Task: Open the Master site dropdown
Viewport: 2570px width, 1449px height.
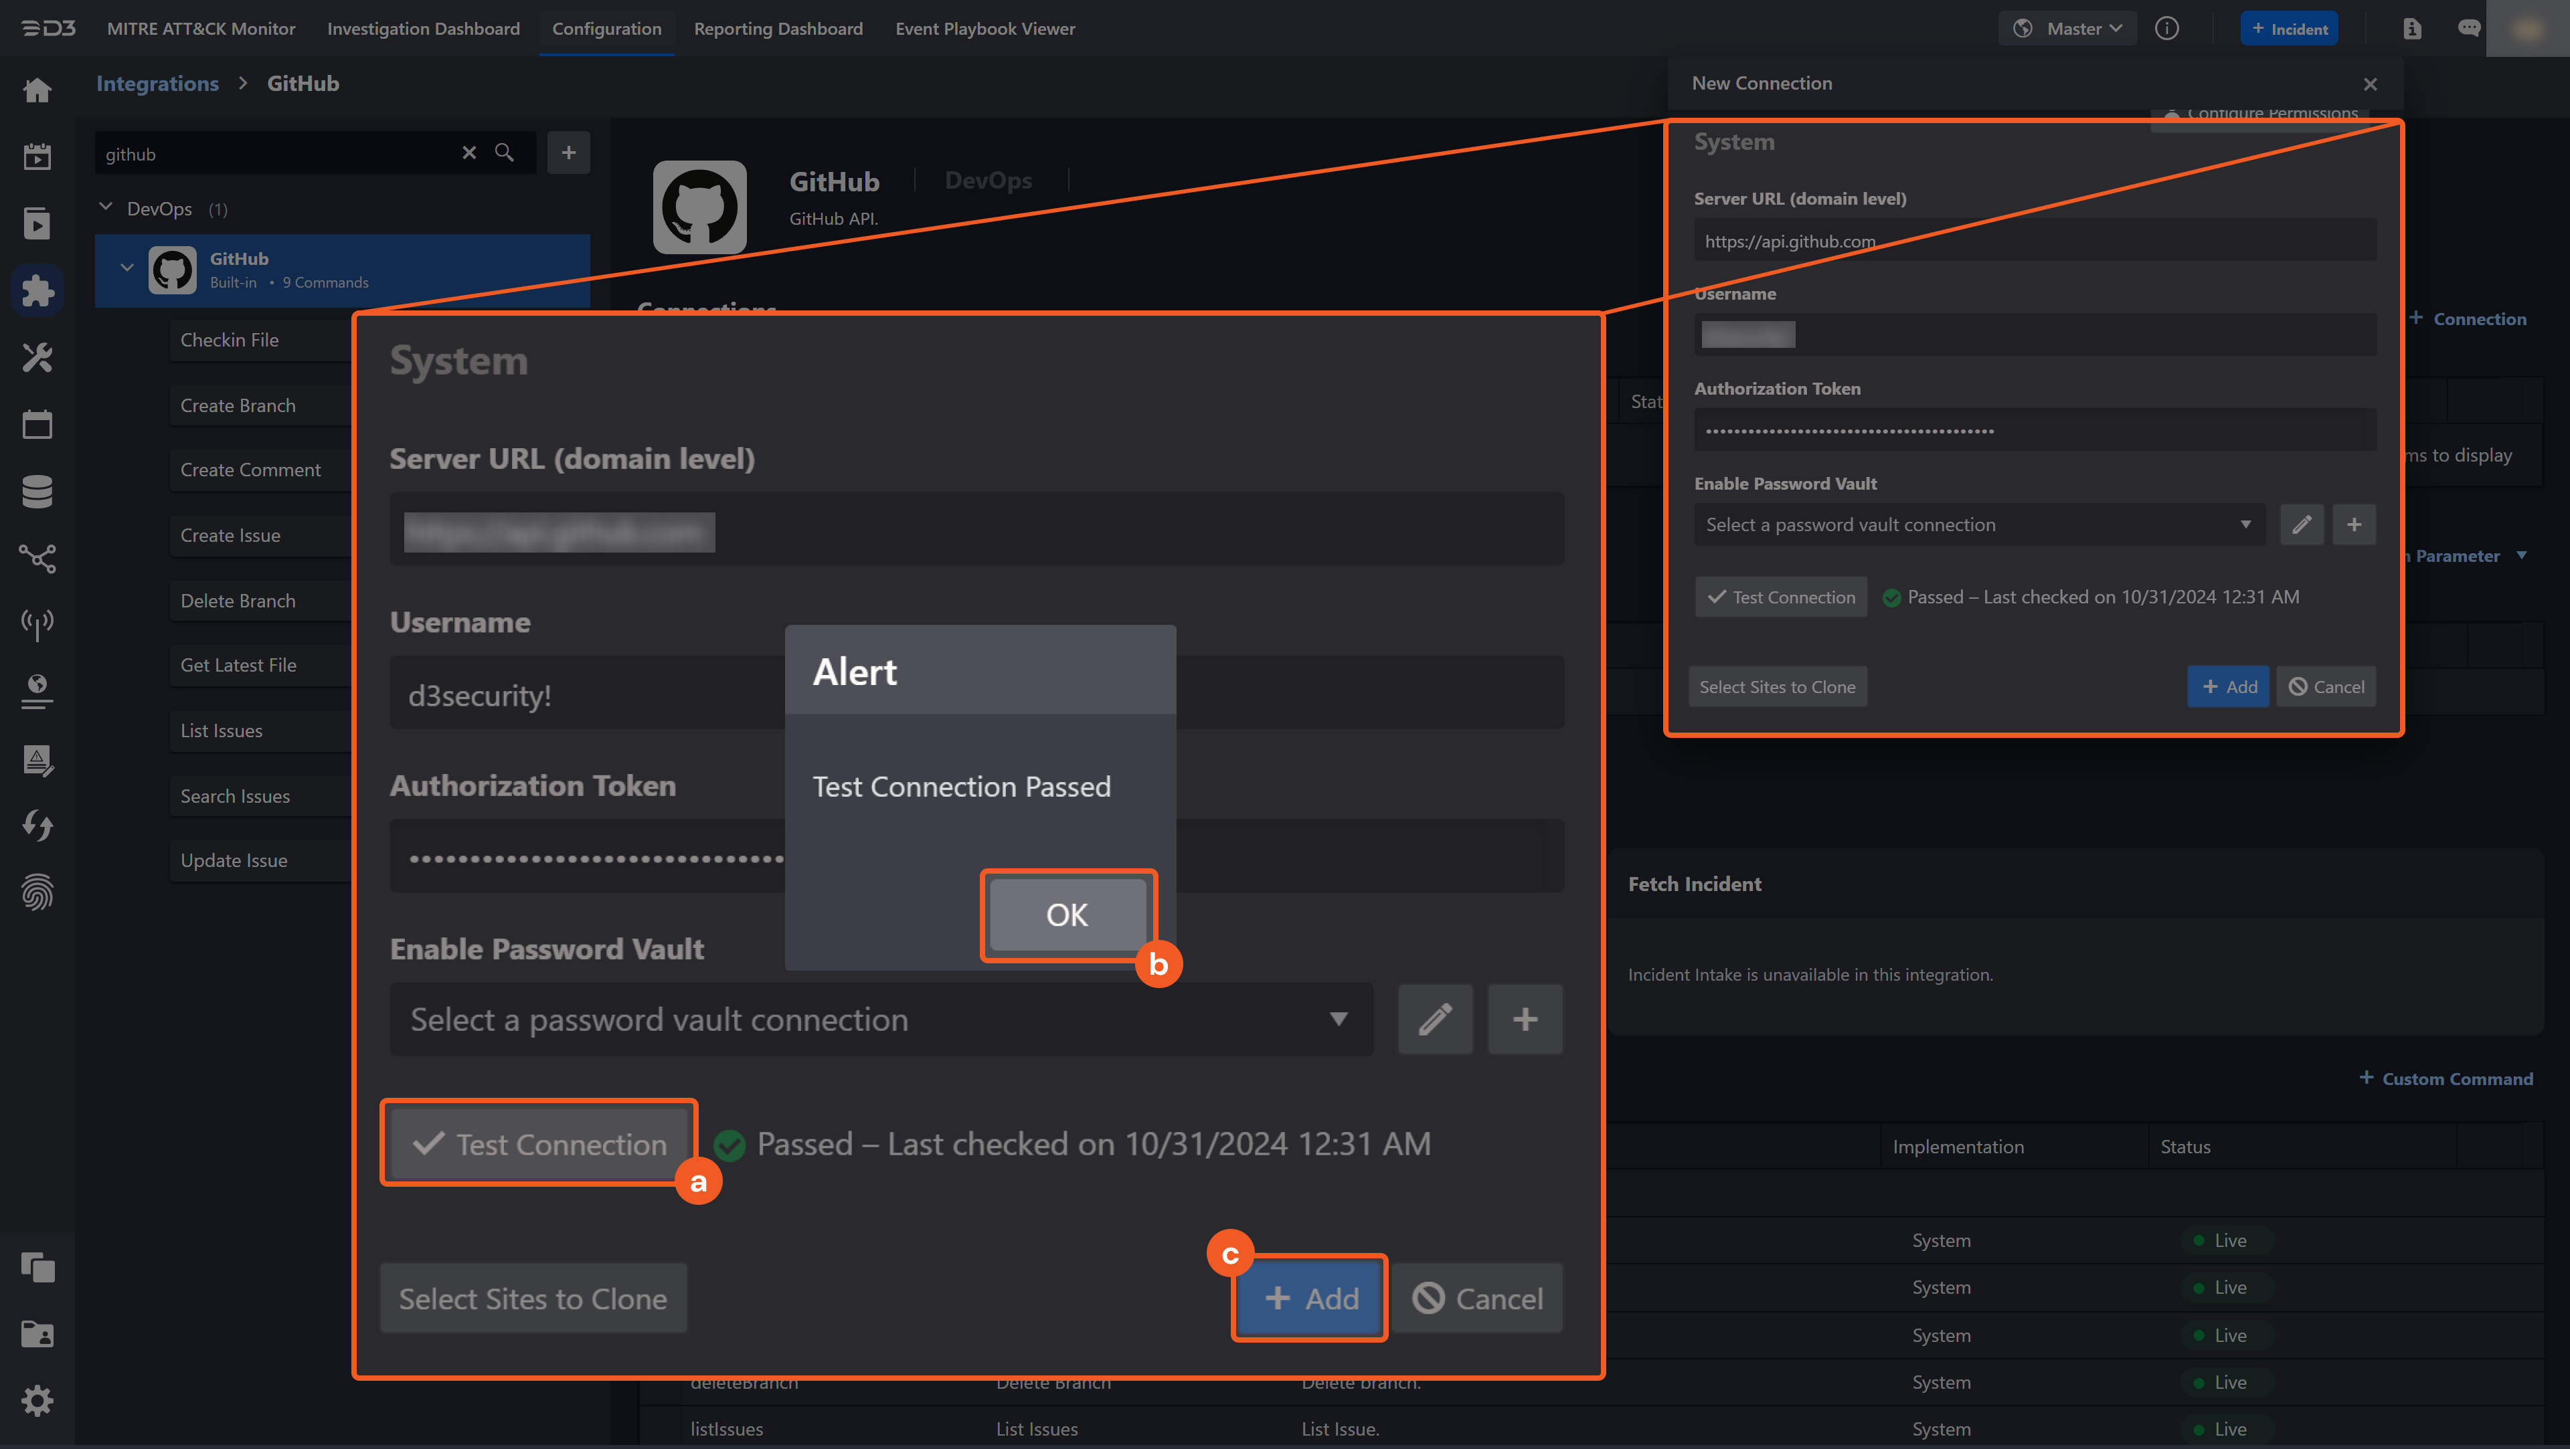Action: pyautogui.click(x=2068, y=29)
